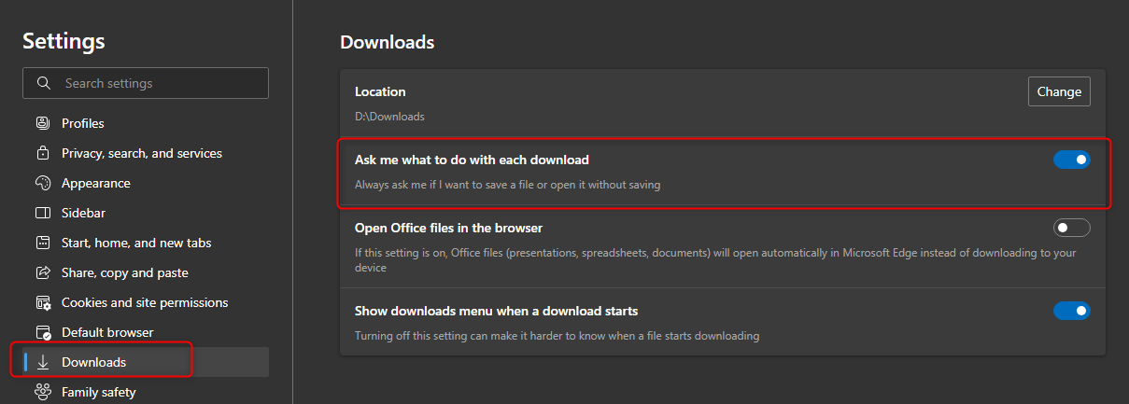
Task: Open Privacy, search, and services
Action: [x=146, y=153]
